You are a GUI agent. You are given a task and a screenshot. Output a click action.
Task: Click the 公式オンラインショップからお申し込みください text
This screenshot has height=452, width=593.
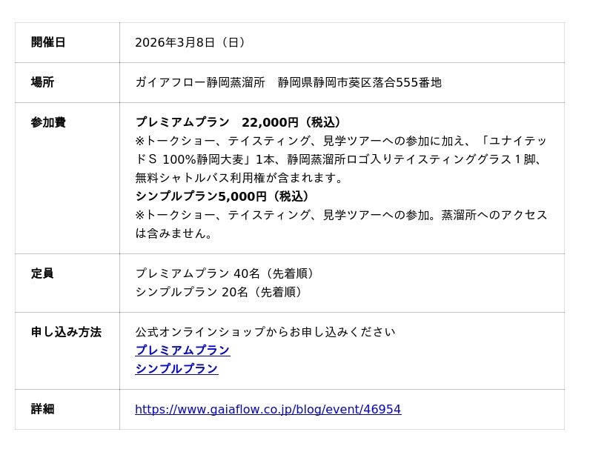(265, 332)
